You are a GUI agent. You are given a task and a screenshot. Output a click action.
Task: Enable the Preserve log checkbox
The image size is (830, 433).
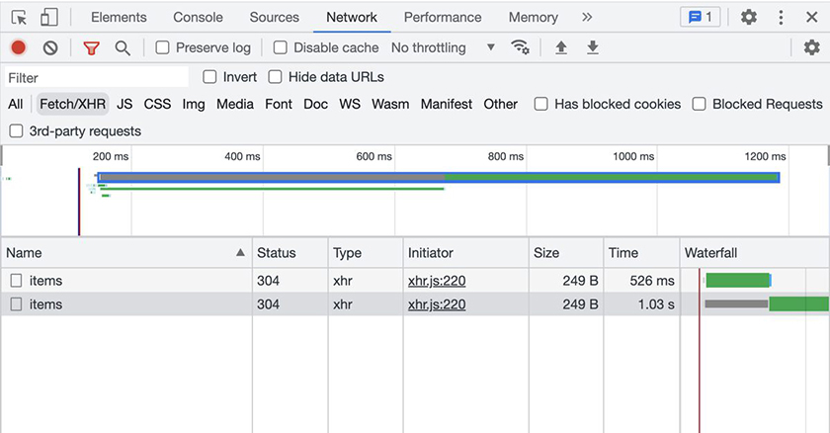click(x=163, y=47)
